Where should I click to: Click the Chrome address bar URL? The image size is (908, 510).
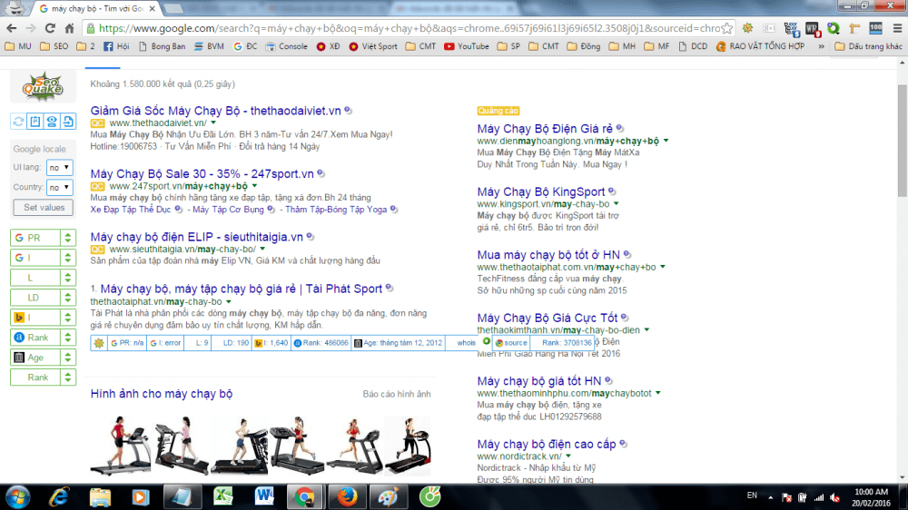[410, 28]
